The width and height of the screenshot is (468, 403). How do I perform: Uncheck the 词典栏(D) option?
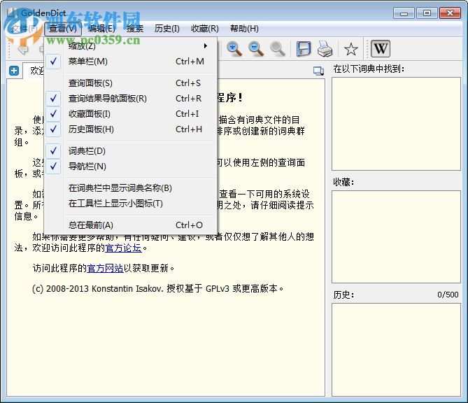pyautogui.click(x=130, y=151)
